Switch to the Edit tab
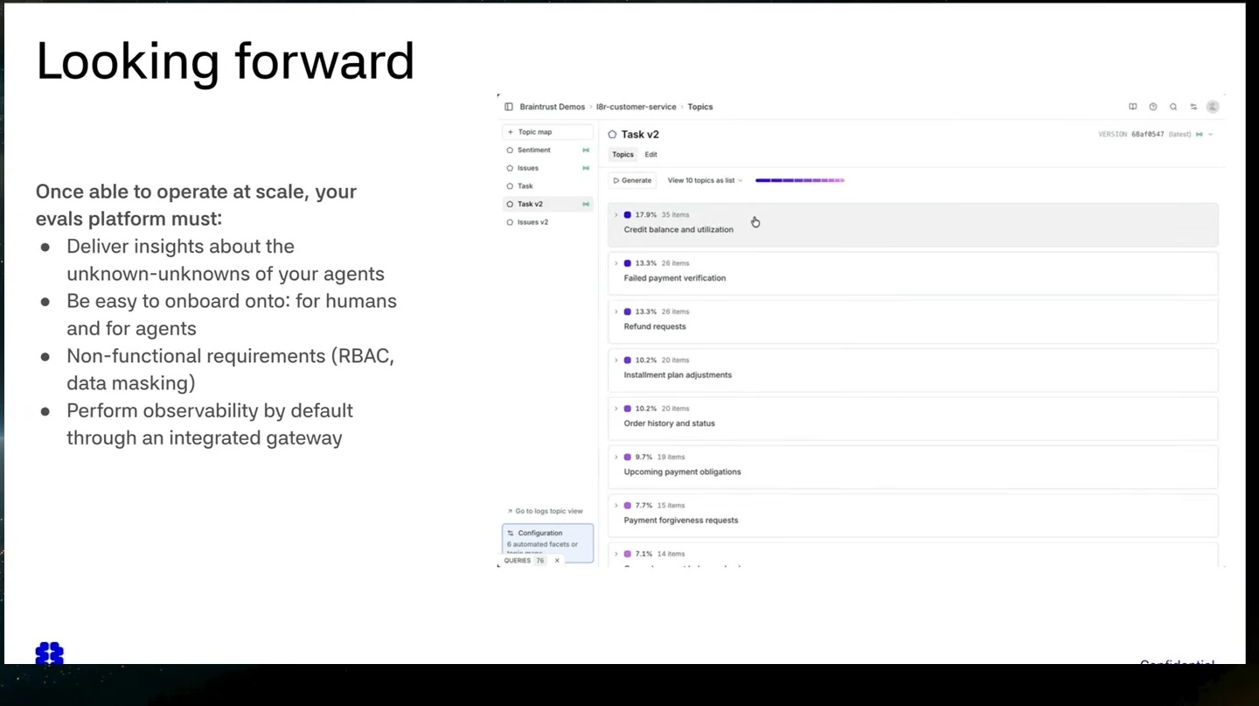 click(x=650, y=155)
